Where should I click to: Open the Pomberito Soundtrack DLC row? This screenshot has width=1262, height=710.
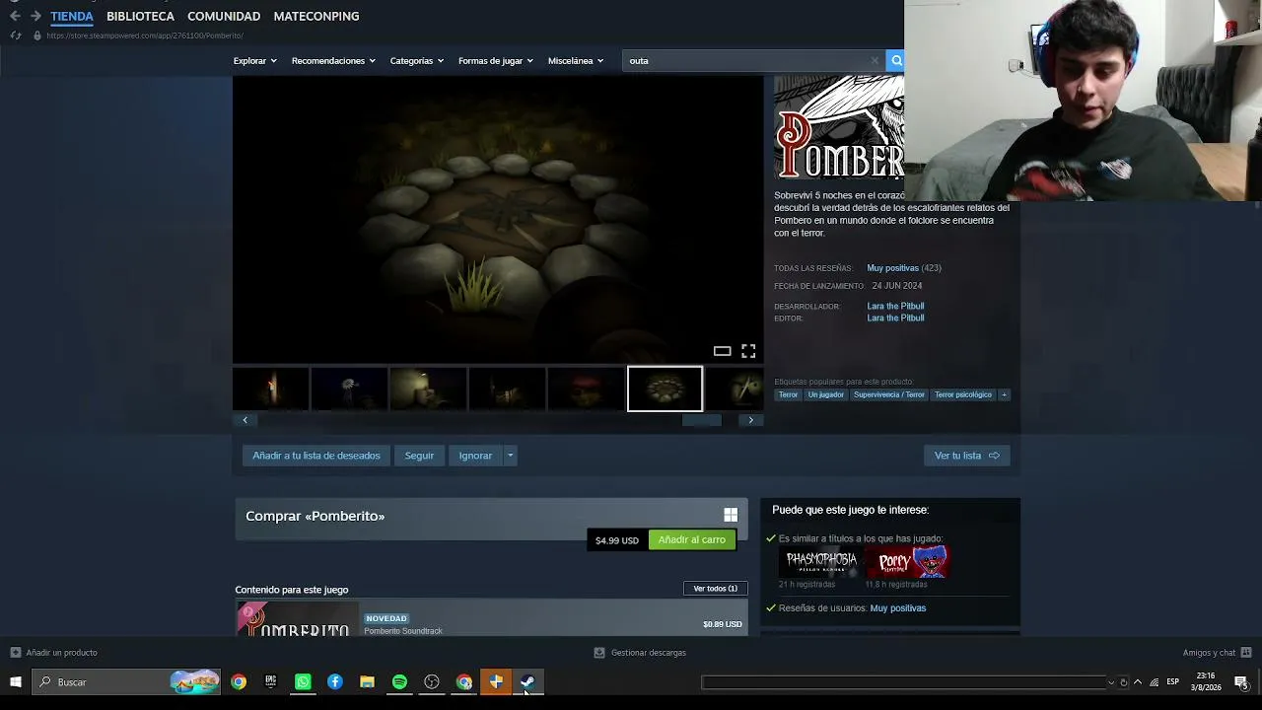point(491,618)
